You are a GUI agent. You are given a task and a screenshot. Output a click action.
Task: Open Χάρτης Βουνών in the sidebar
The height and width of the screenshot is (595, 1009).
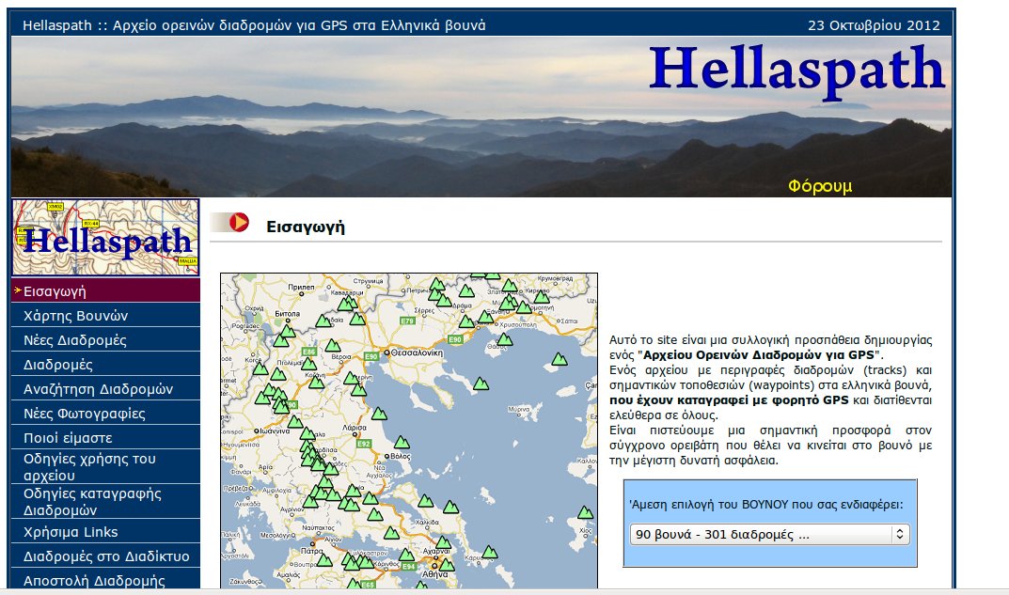pyautogui.click(x=105, y=315)
